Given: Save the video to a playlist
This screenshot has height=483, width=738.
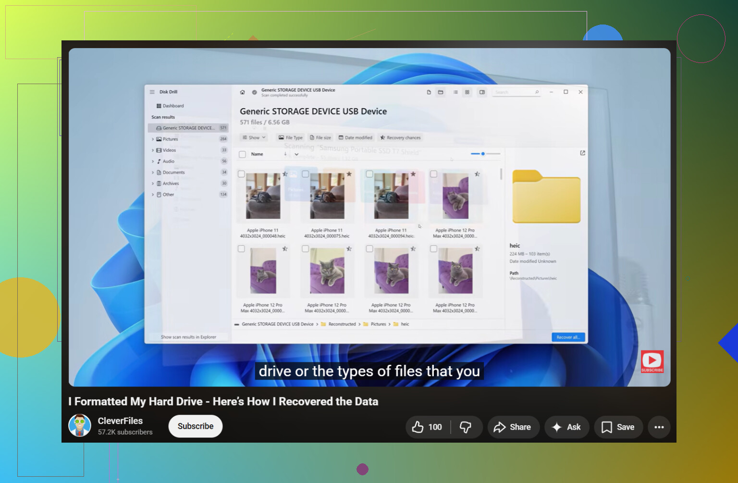Looking at the screenshot, I should coord(618,427).
